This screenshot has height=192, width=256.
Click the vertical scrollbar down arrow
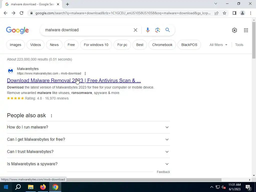(x=254, y=175)
